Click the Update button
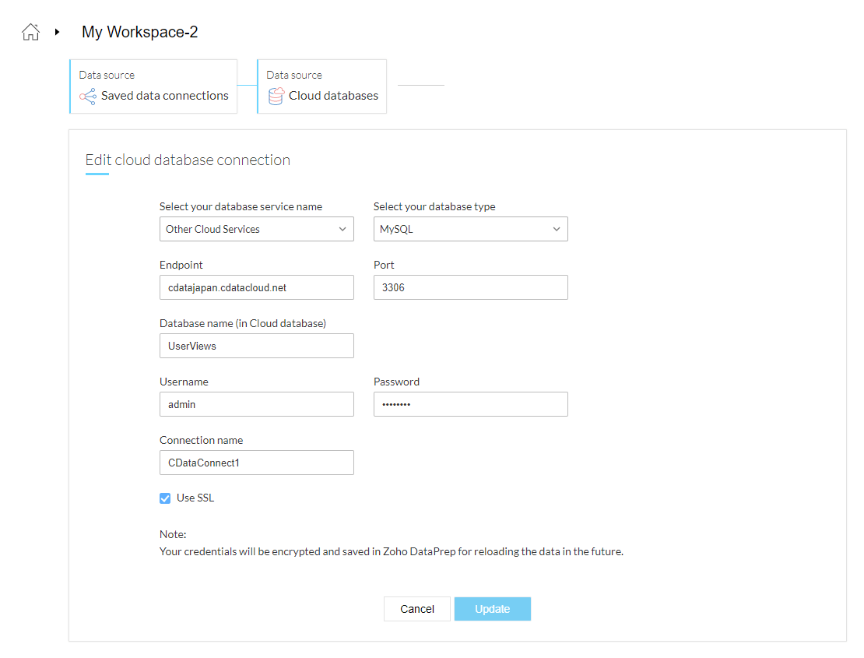The height and width of the screenshot is (658, 864). click(492, 609)
